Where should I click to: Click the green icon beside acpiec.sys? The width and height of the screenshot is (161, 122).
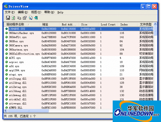click(6, 62)
